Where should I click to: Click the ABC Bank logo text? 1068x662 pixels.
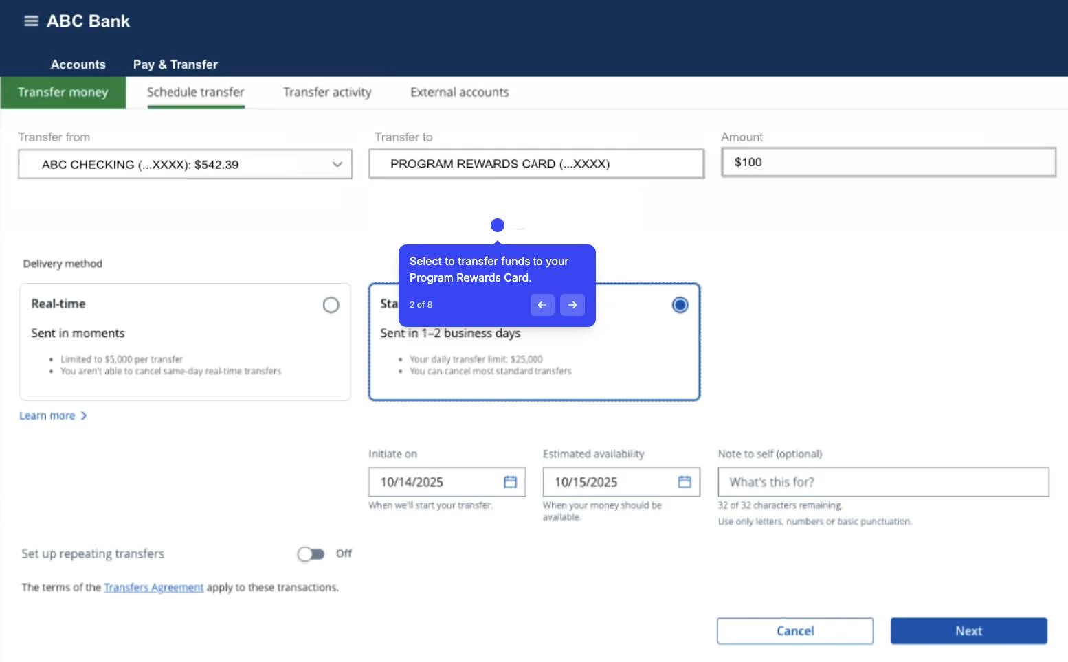click(89, 21)
